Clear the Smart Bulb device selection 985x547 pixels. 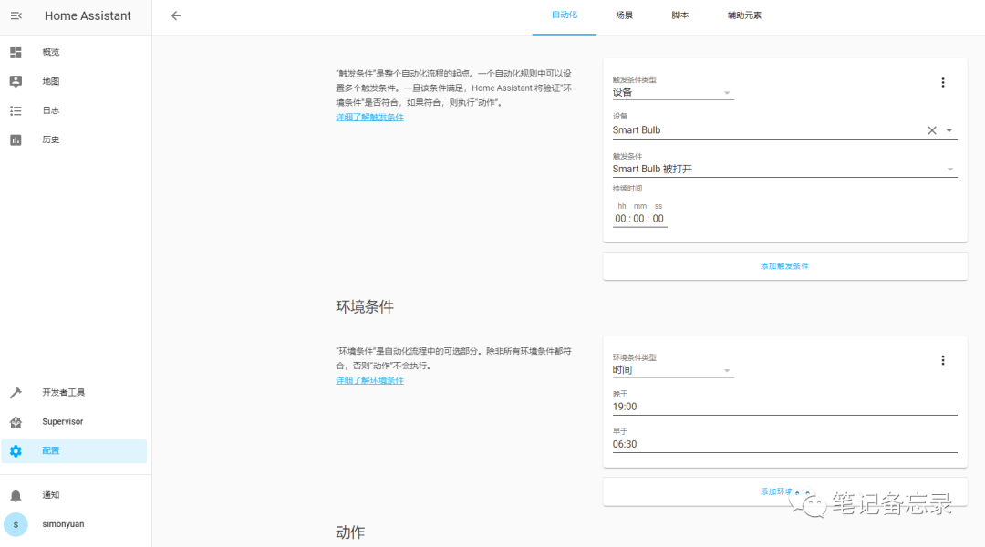(x=931, y=130)
